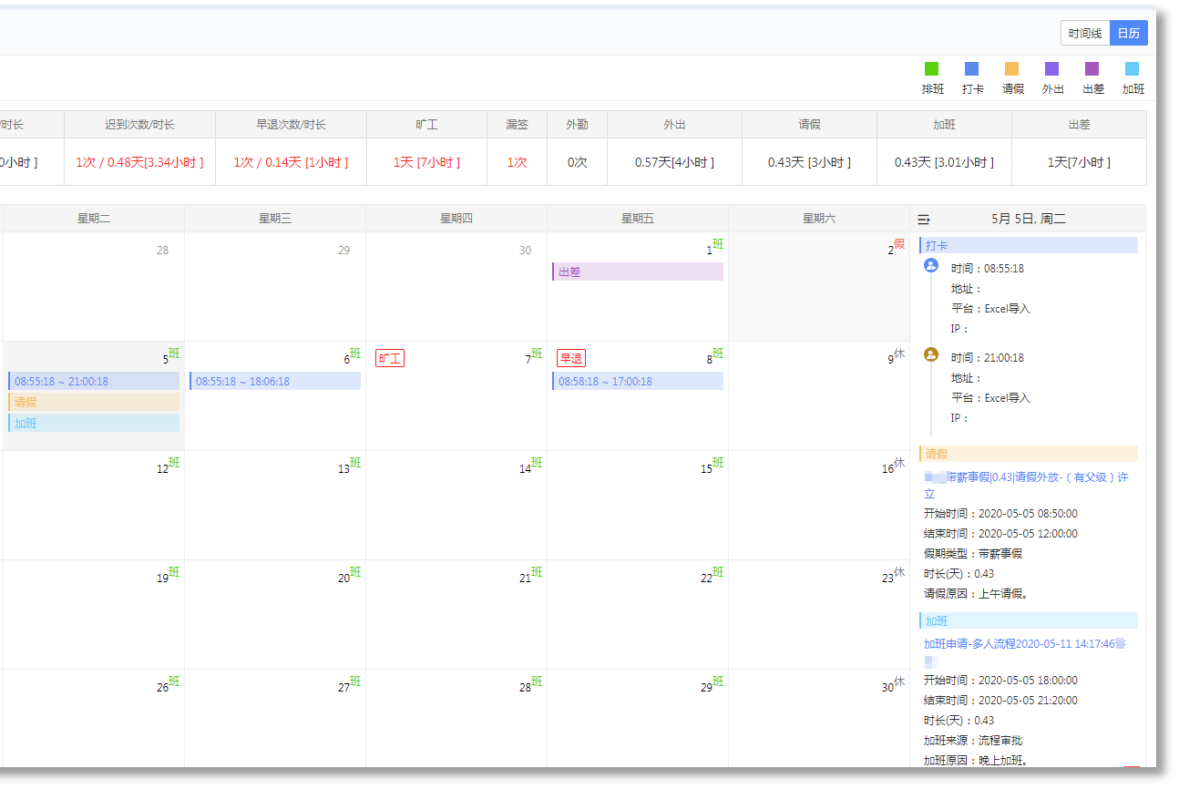Click the blue user icon for 08:55:18 punch
1179x789 pixels.
pos(931,265)
